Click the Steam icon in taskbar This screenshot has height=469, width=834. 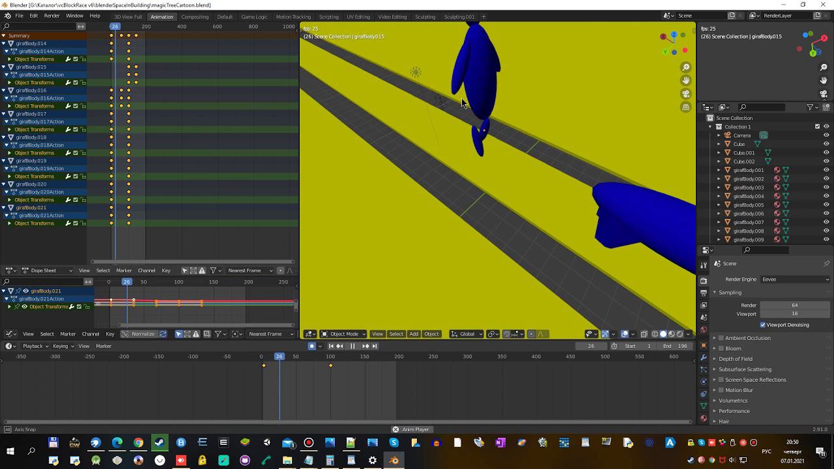[x=160, y=443]
